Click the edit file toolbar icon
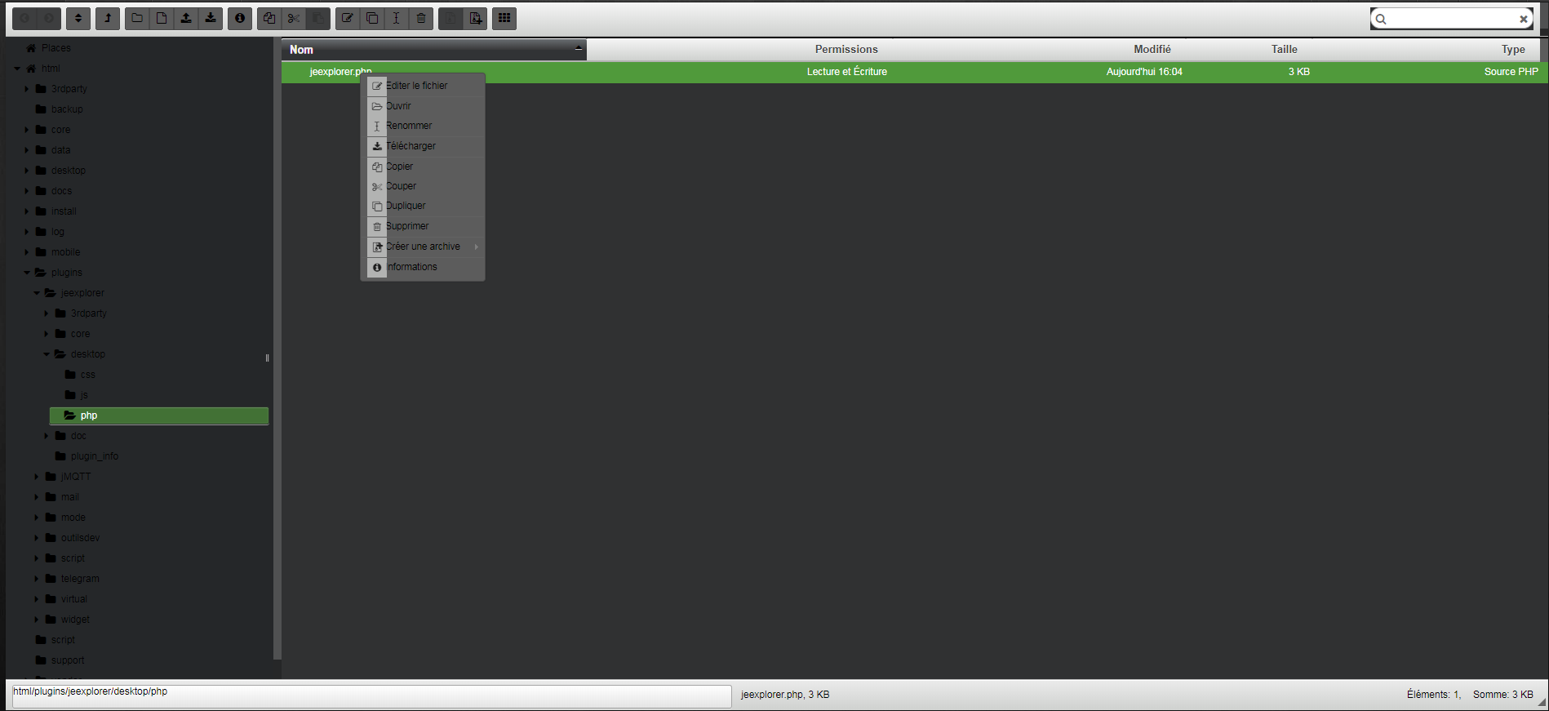This screenshot has height=711, width=1549. (x=348, y=18)
